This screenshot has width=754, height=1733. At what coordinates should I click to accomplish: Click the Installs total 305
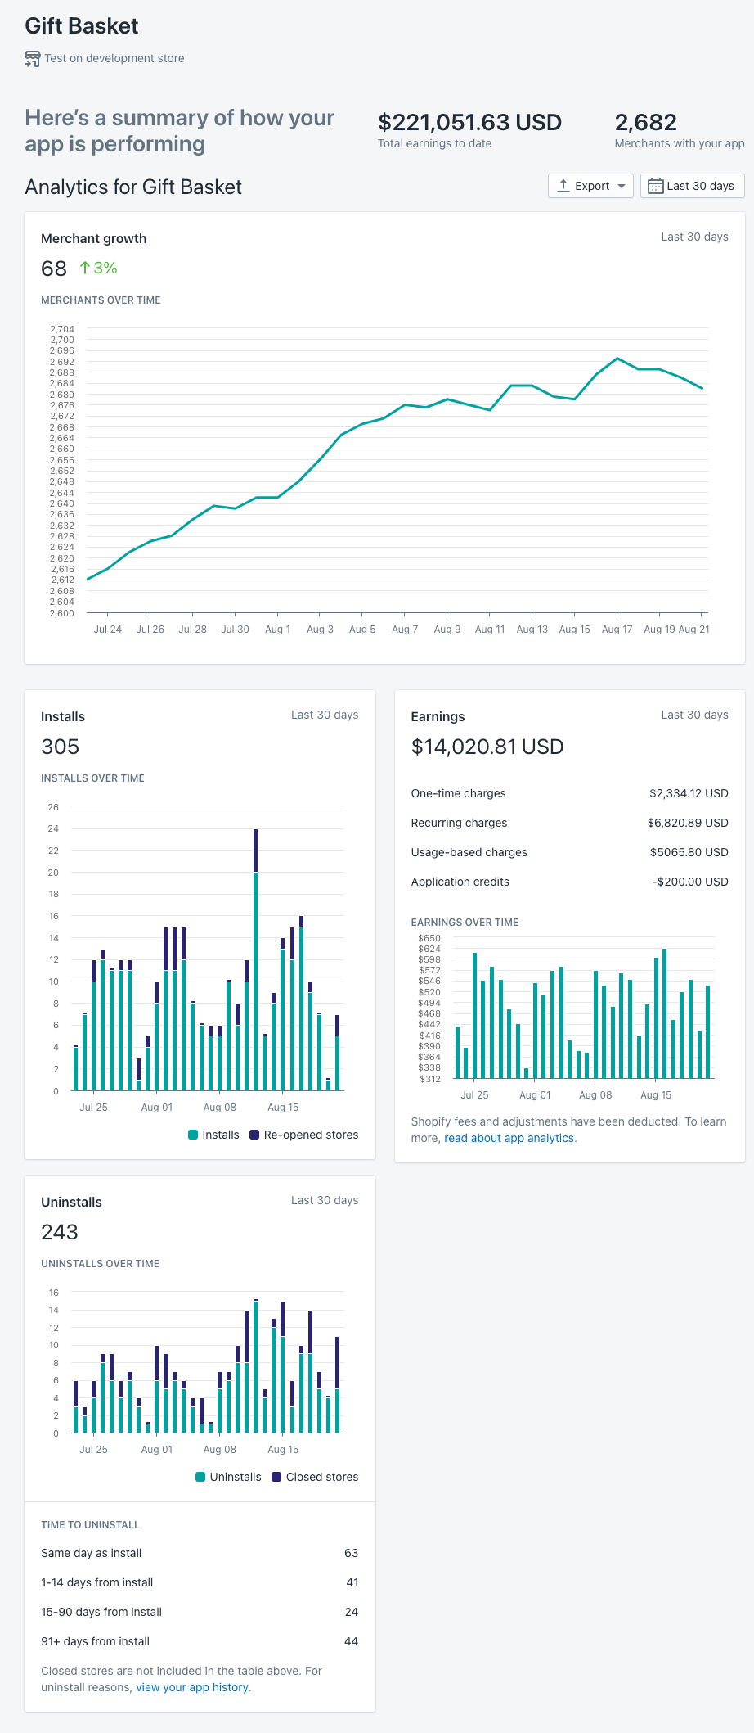(61, 747)
